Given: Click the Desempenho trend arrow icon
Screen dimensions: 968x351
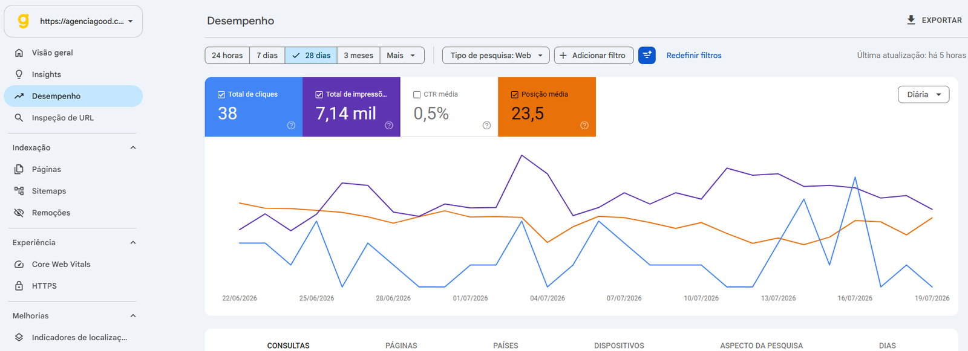Looking at the screenshot, I should point(19,96).
